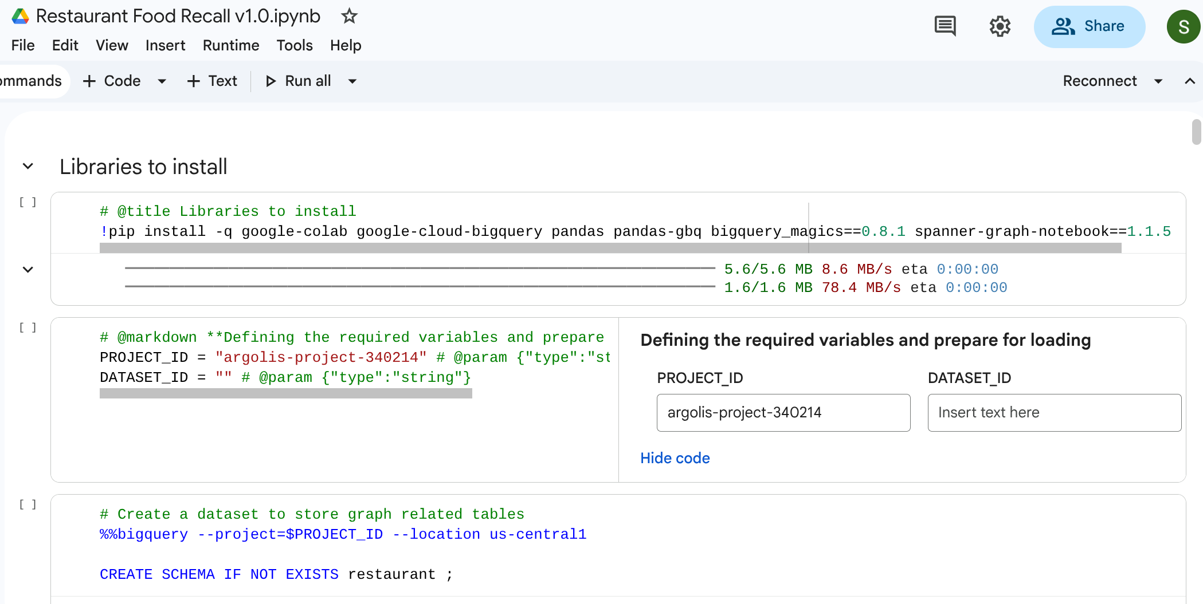Collapse the Libraries to install section

27,166
